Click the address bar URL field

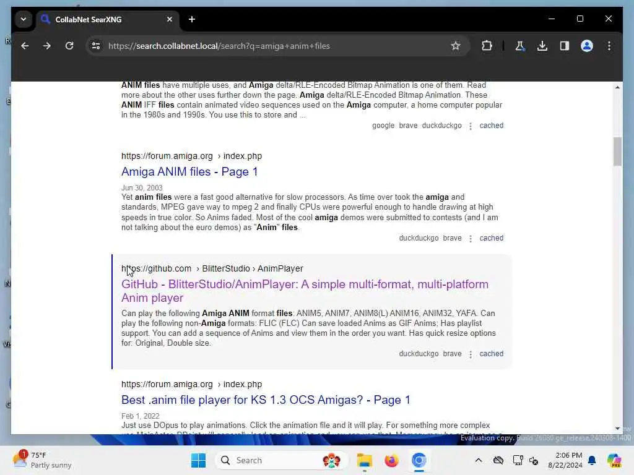pos(277,46)
